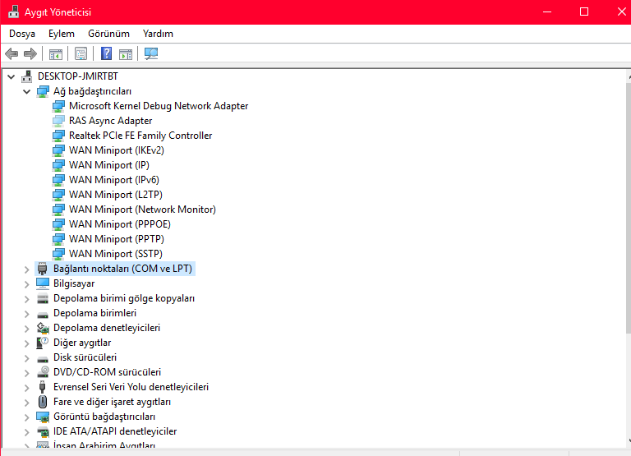631x456 pixels.
Task: Collapse the Ağ bağdaştırıcıları category
Action: [x=27, y=91]
